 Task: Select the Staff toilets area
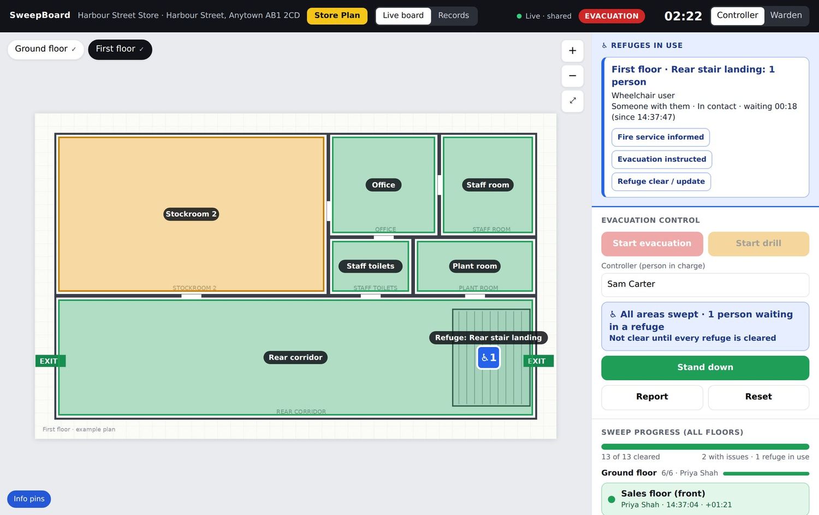pos(370,266)
